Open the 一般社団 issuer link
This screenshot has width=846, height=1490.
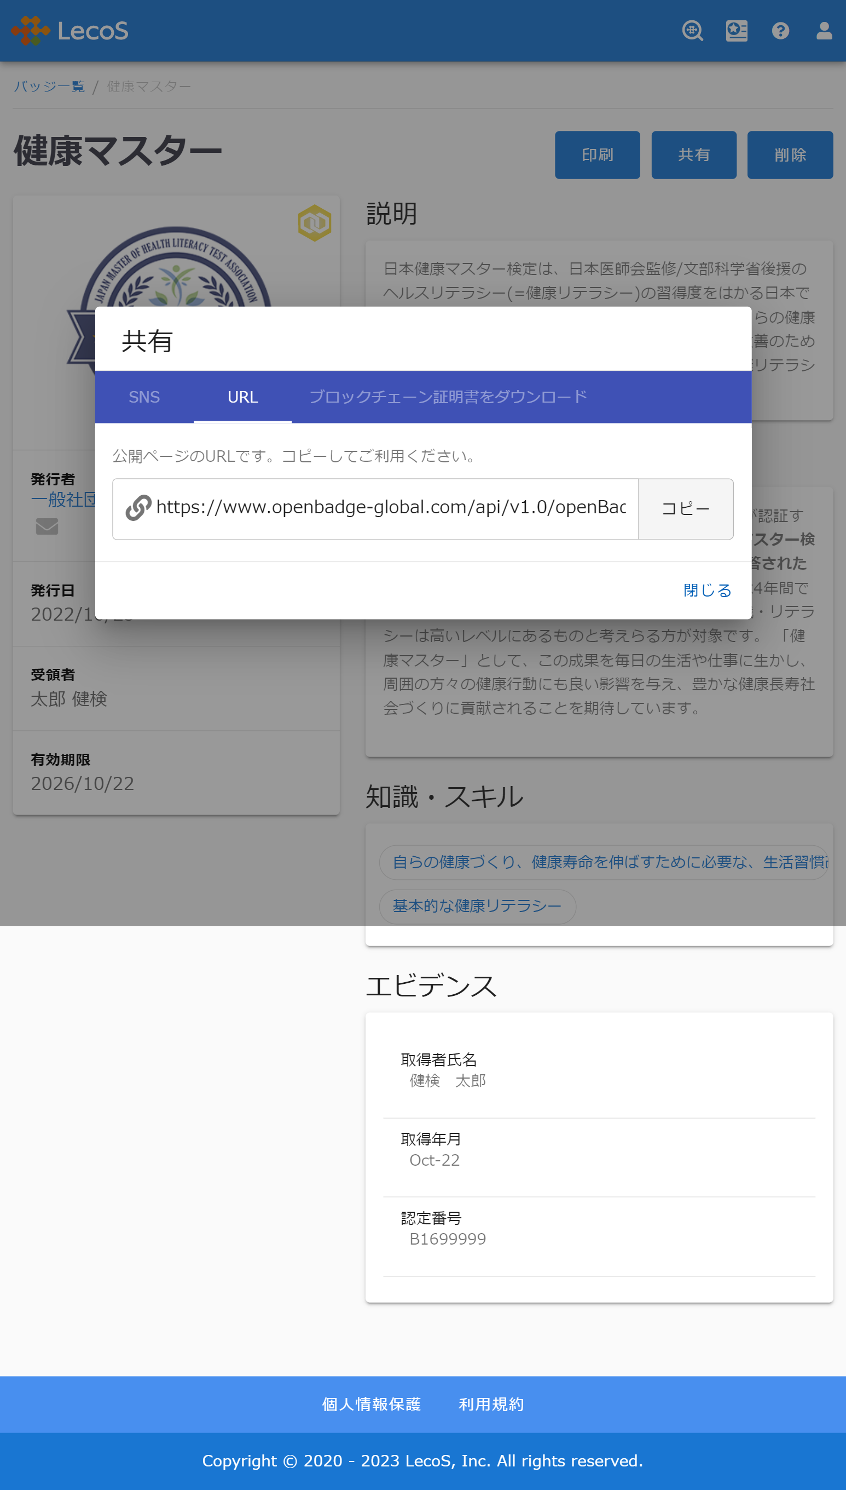(63, 500)
